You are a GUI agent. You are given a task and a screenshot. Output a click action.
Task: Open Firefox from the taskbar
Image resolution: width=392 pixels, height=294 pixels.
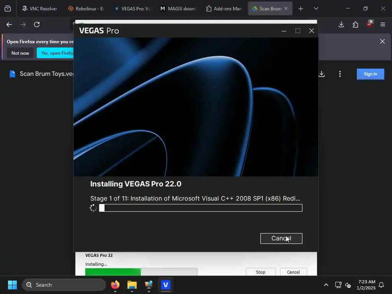pyautogui.click(x=115, y=285)
